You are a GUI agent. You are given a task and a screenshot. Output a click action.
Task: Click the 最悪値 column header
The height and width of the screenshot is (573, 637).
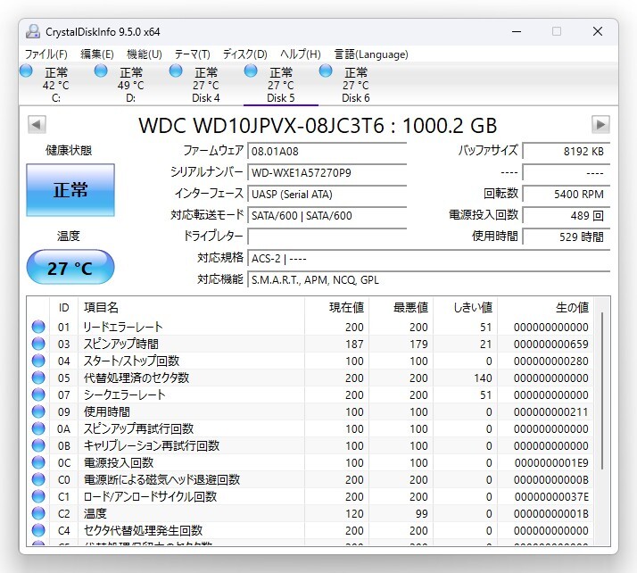pyautogui.click(x=401, y=308)
